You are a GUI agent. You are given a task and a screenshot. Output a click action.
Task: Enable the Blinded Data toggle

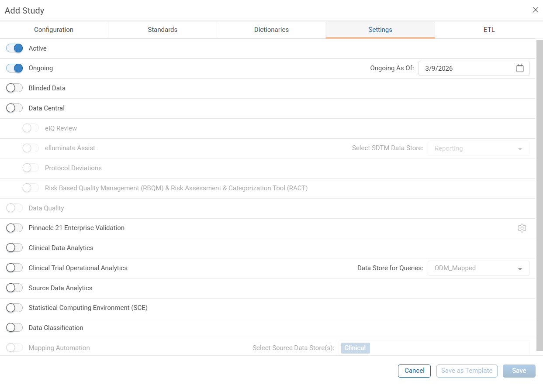[14, 88]
